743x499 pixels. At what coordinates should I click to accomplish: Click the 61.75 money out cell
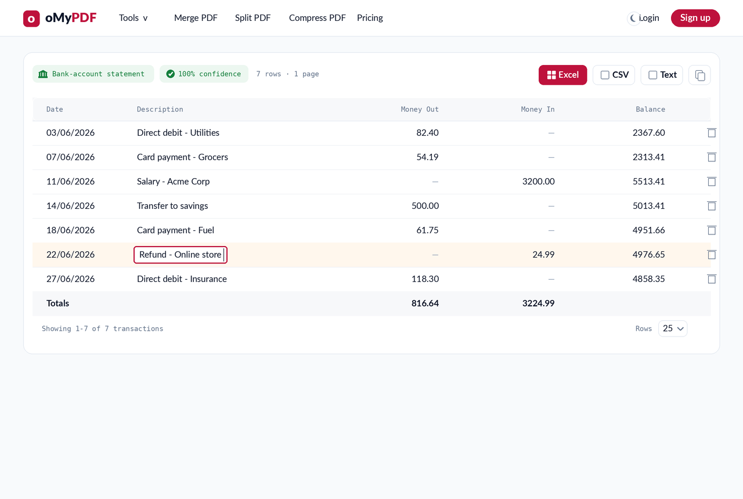pos(427,230)
